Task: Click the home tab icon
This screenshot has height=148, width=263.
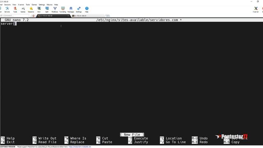Action: tap(33, 16)
